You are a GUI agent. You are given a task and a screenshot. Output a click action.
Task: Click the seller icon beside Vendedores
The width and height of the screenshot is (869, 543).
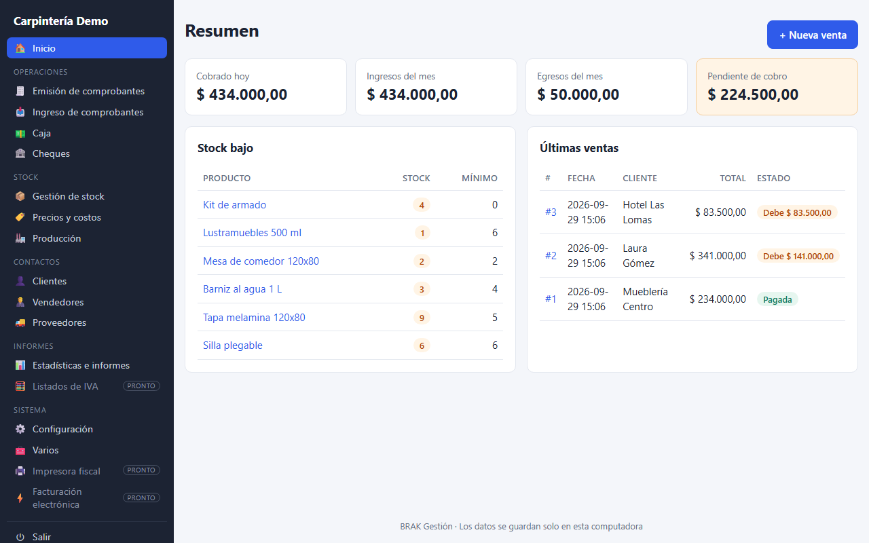click(x=20, y=302)
